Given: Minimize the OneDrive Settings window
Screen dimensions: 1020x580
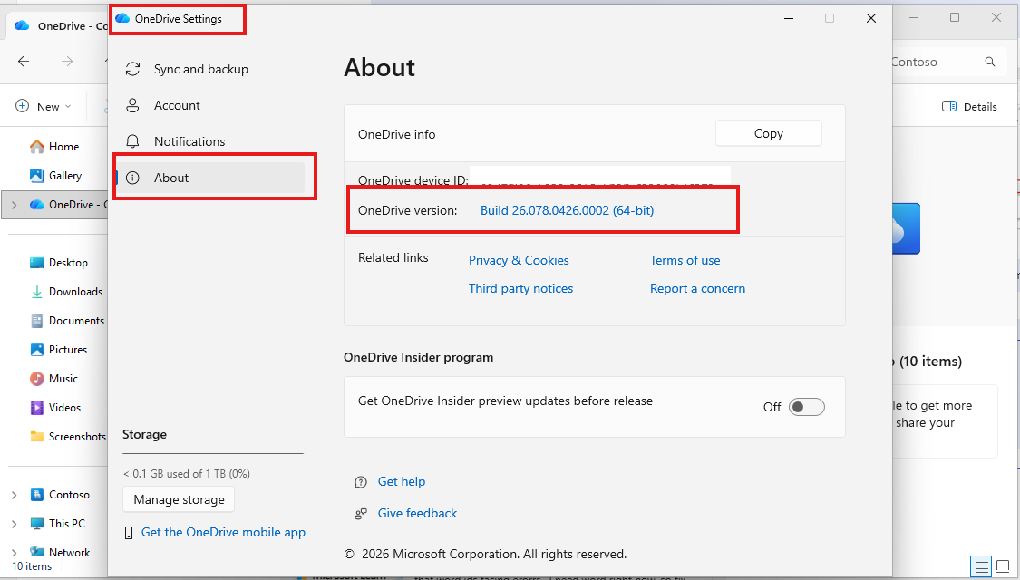Looking at the screenshot, I should tap(789, 18).
